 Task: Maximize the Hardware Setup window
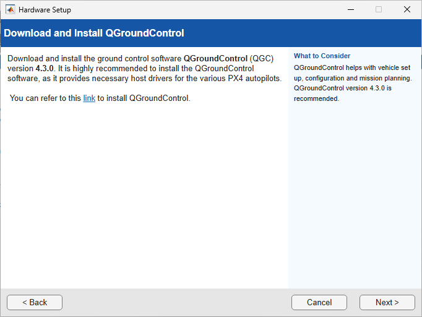click(379, 10)
